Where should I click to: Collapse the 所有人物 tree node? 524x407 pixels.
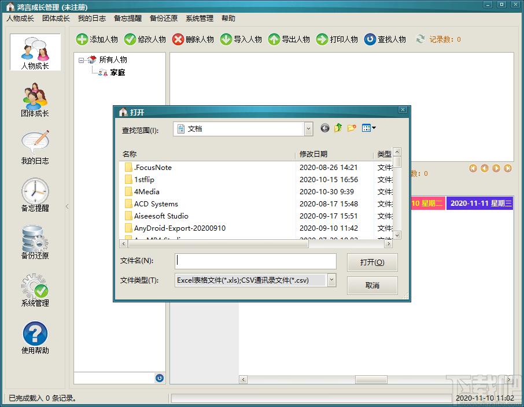(x=81, y=61)
